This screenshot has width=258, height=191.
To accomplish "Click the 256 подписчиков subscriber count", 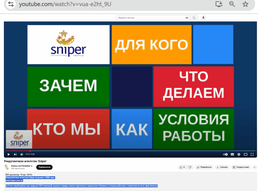I will click(18, 169).
